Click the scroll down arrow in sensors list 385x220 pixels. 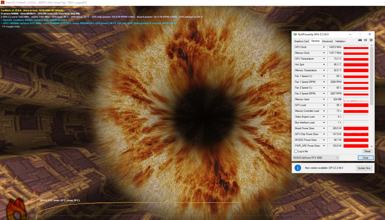click(x=371, y=146)
